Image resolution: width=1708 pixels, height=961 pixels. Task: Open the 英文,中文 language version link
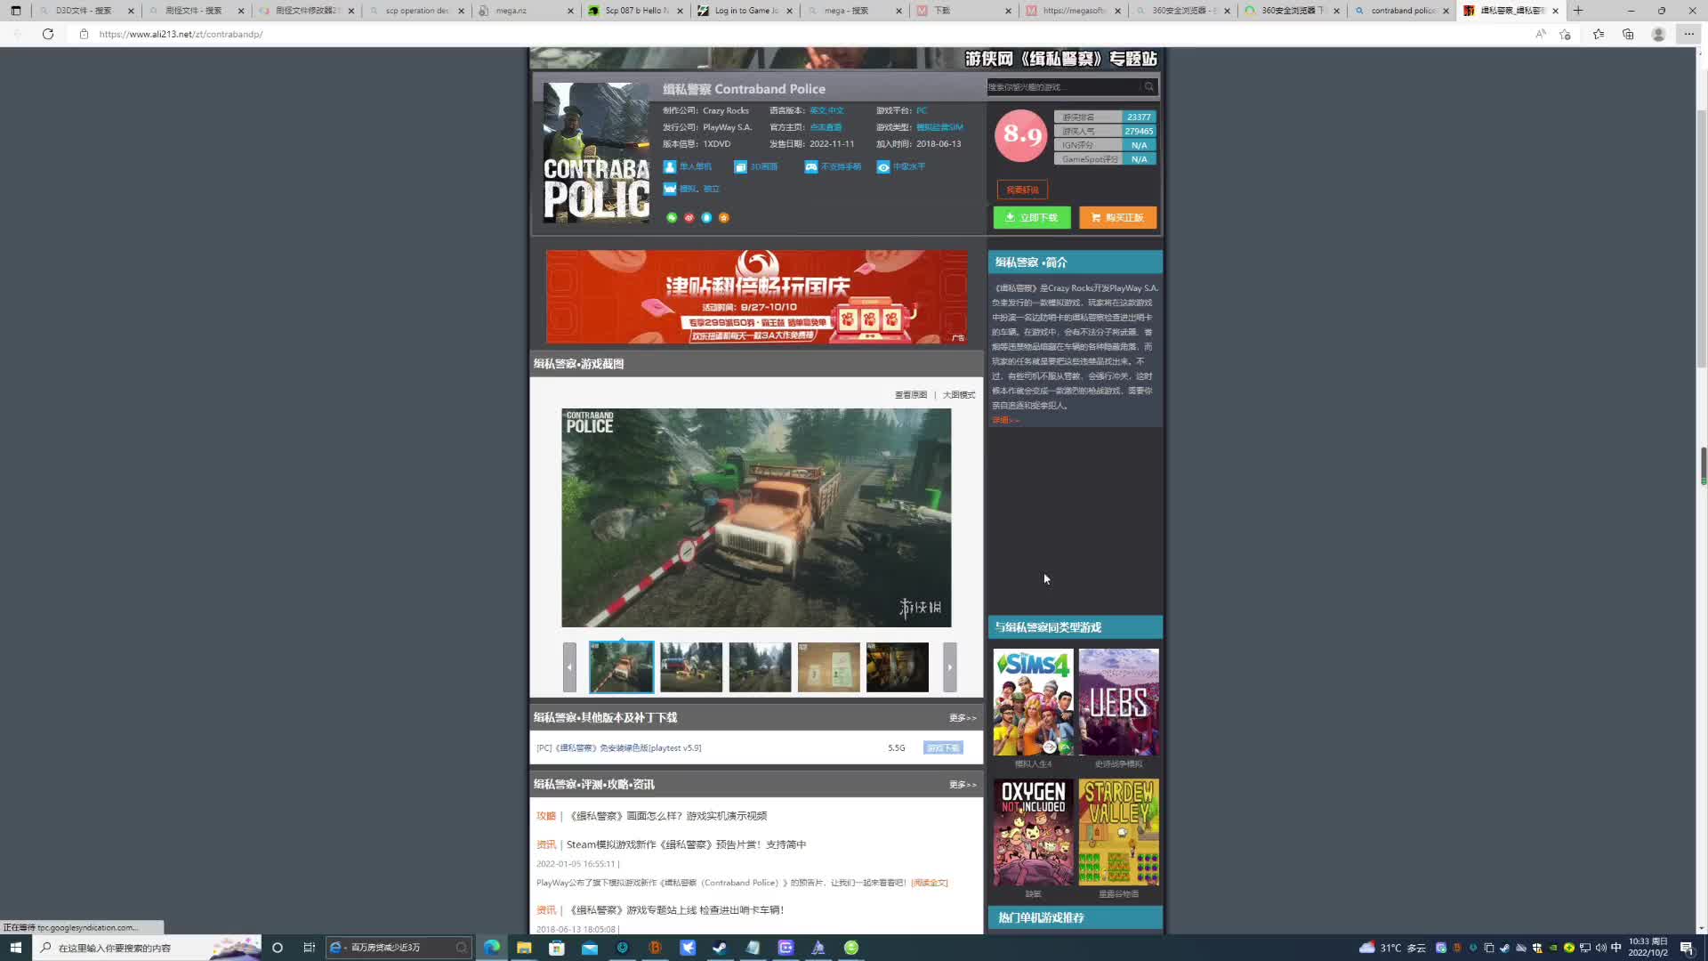826,110
